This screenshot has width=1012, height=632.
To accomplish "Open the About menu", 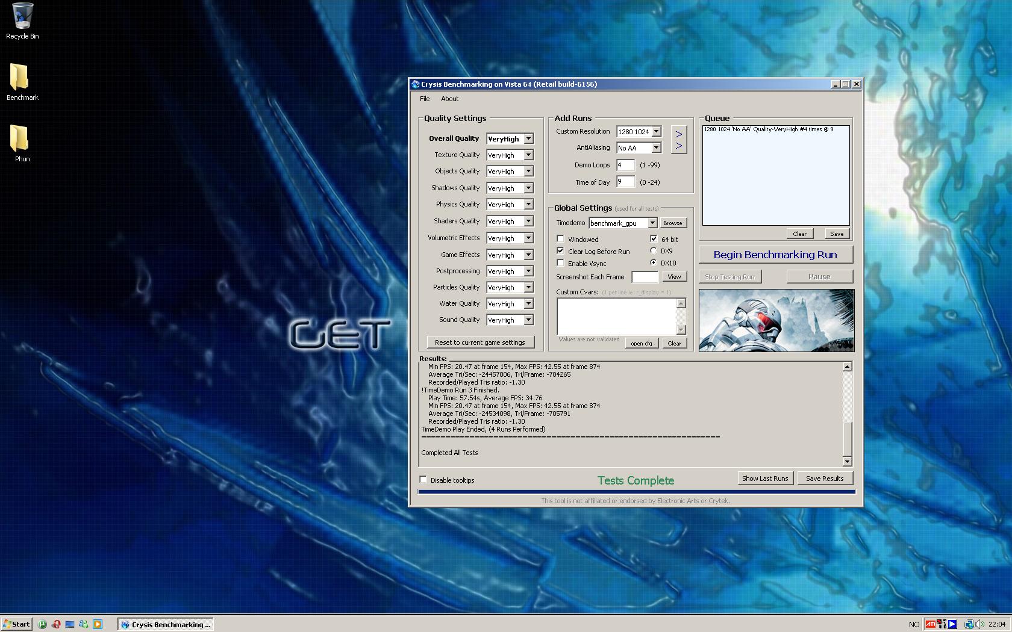I will tap(449, 99).
